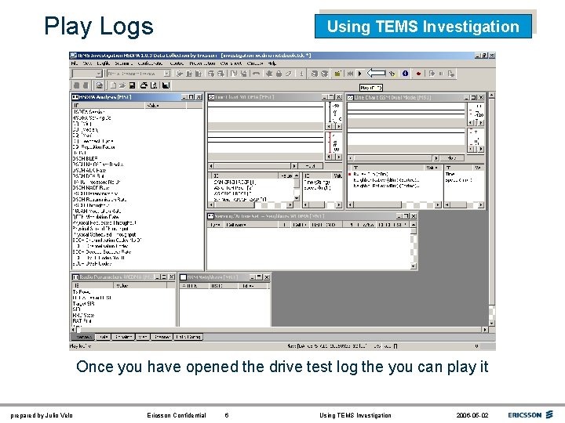
Task: Switch to the Map worksheet tab
Action: [x=142, y=337]
